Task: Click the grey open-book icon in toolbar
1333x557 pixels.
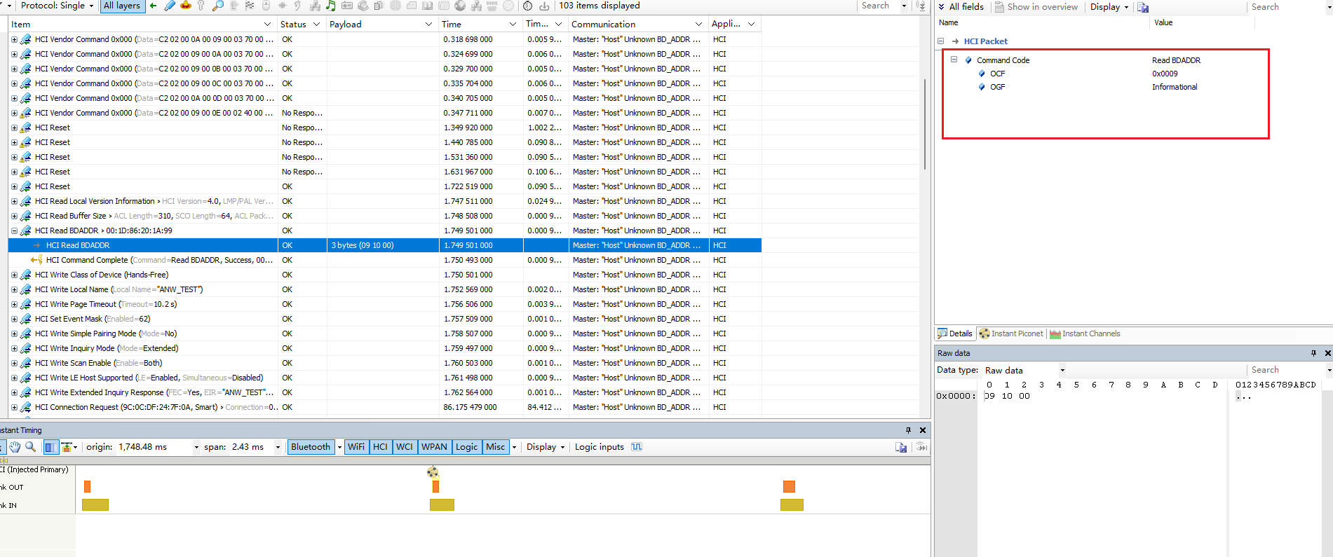Action: tap(427, 6)
